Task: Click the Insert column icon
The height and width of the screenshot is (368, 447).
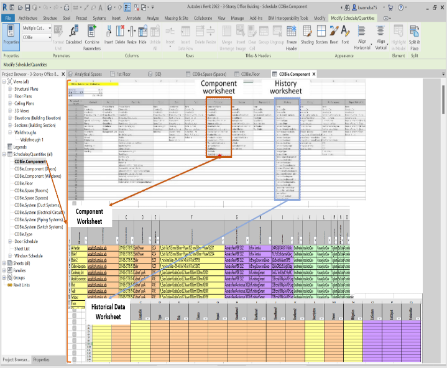Action: click(109, 35)
